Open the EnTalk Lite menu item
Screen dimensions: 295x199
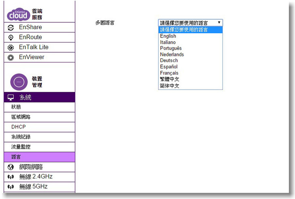(x=40, y=47)
